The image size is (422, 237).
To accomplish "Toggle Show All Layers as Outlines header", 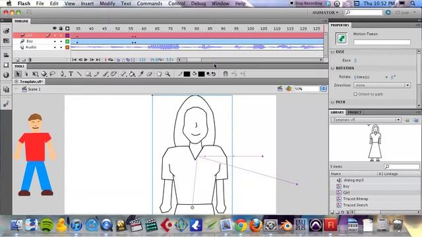I will tap(67, 28).
